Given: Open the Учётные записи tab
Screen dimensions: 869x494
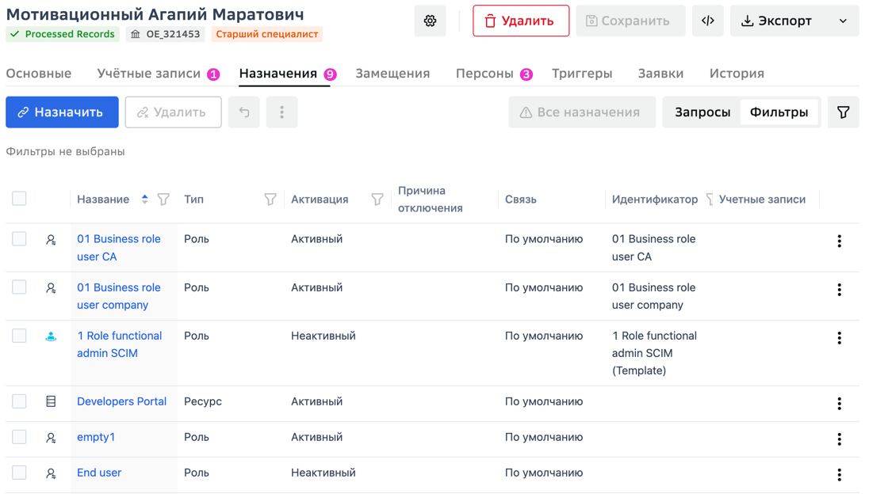Looking at the screenshot, I should [159, 74].
